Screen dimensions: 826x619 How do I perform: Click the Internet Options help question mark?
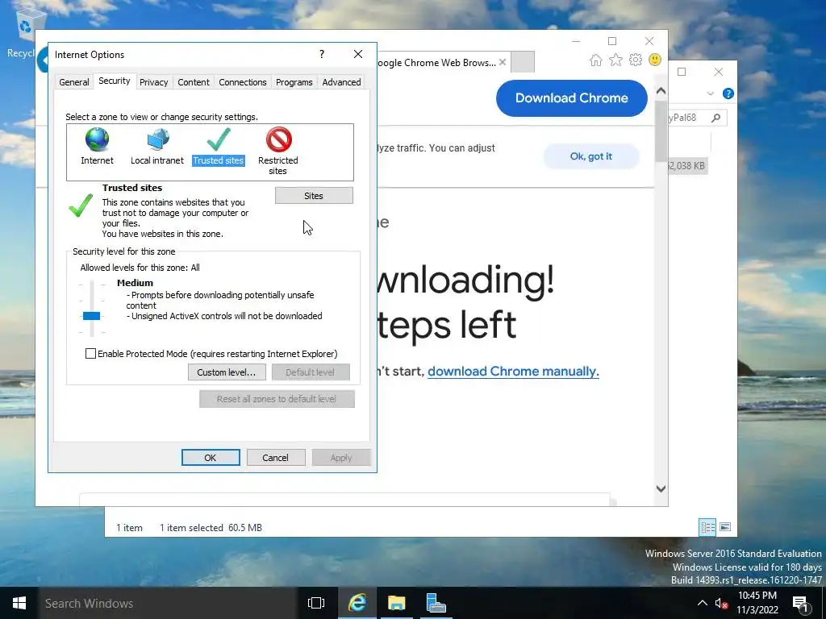pos(322,54)
